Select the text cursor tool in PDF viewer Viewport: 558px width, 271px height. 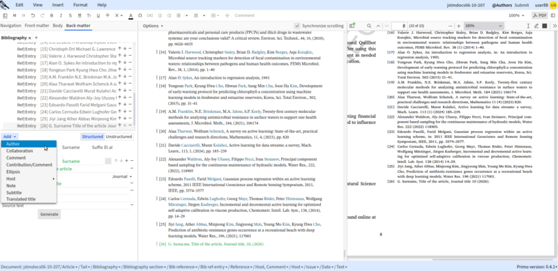point(528,26)
